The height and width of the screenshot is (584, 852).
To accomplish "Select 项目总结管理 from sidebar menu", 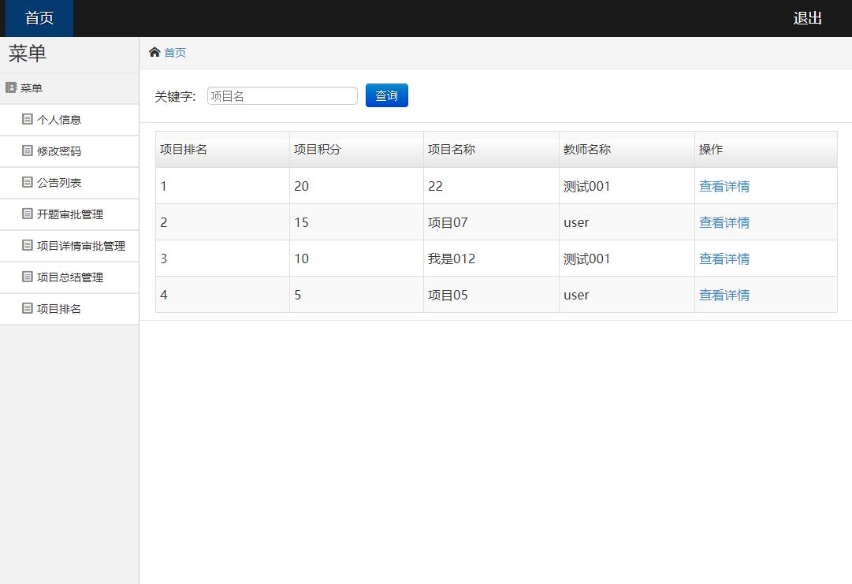I will (x=70, y=277).
